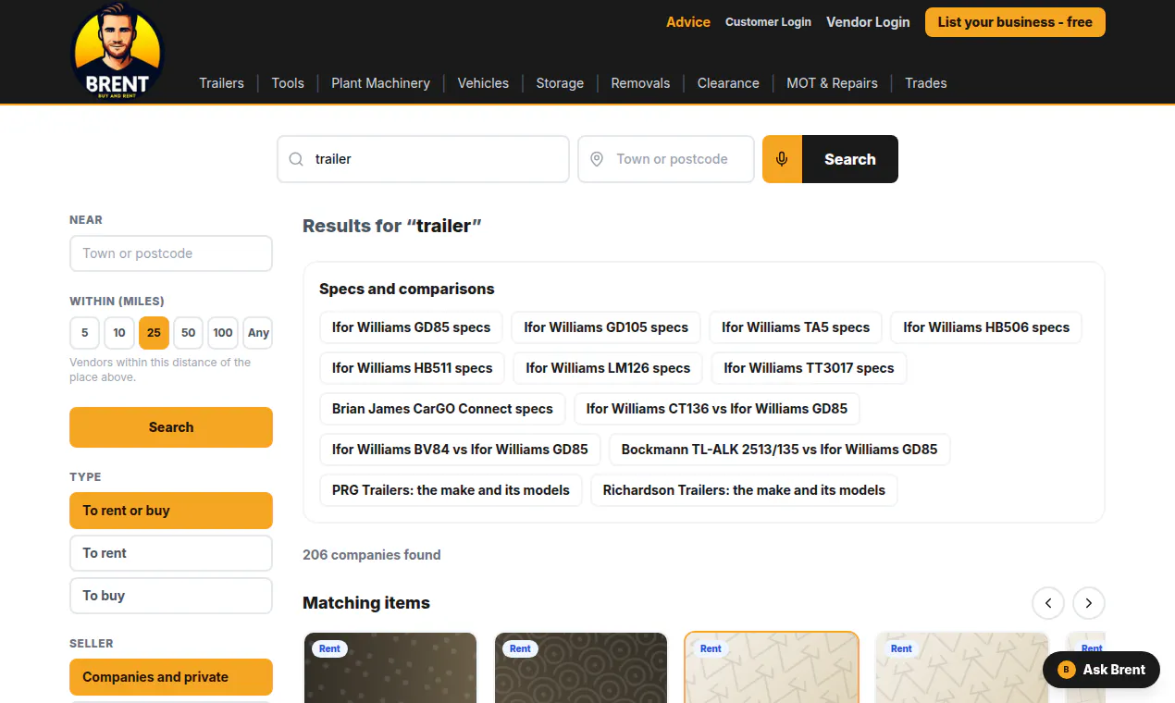The width and height of the screenshot is (1175, 703).
Task: Open the Ask Brent chat
Action: (1101, 670)
